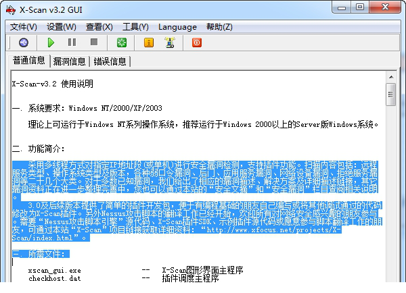Image resolution: width=406 pixels, height=293 pixels.
Task: Pause the scan with the pause icon
Action: coord(72,43)
